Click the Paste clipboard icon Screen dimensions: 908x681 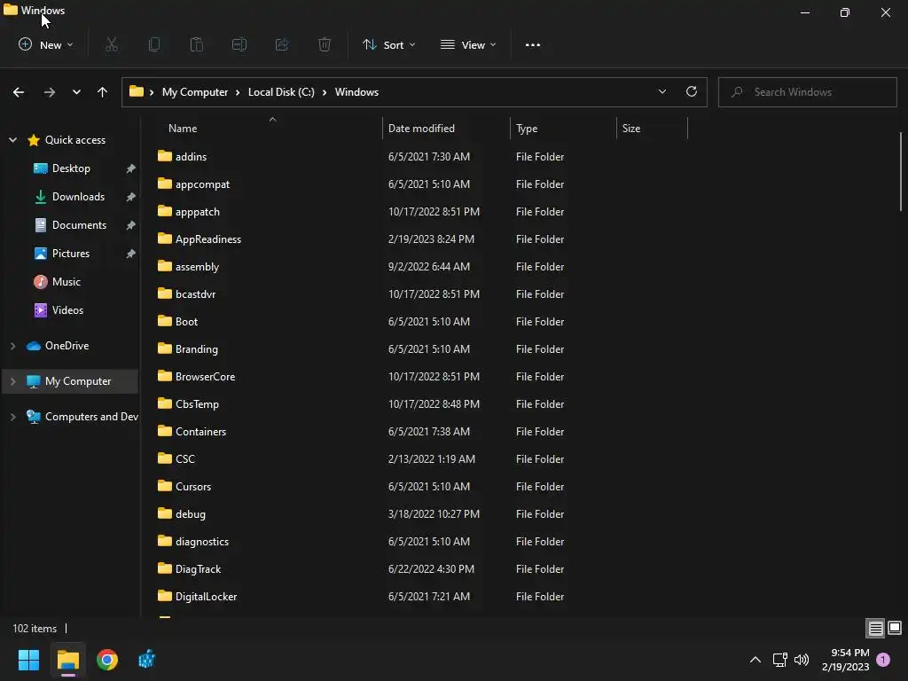pos(197,44)
